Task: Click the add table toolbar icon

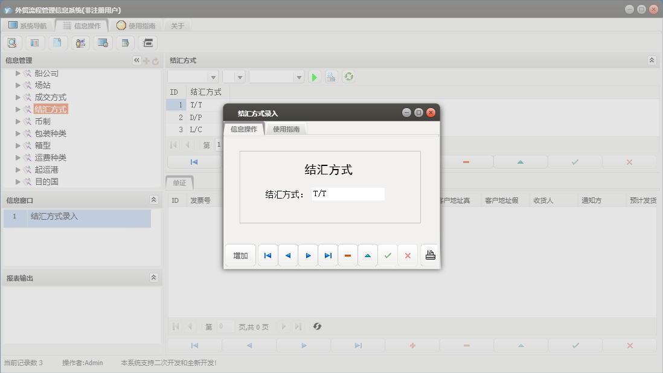Action: coord(125,42)
